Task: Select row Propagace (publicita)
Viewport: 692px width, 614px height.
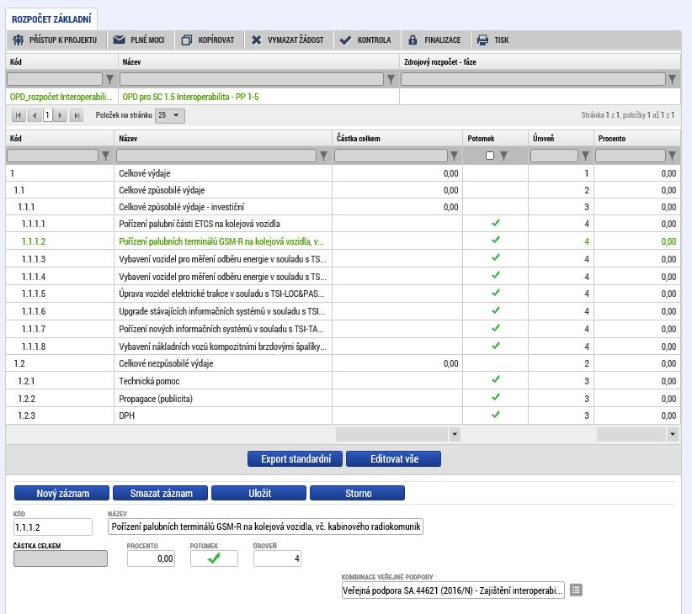Action: pyautogui.click(x=343, y=399)
